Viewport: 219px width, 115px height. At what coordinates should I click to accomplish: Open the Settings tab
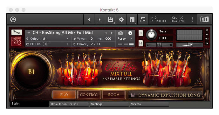pos(109,104)
